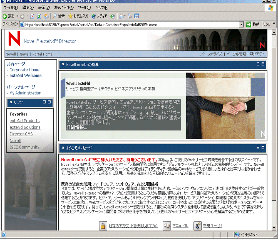This screenshot has width=278, height=239.
Task: Click the 新規ユーザ? new user link
Action: coord(213,226)
